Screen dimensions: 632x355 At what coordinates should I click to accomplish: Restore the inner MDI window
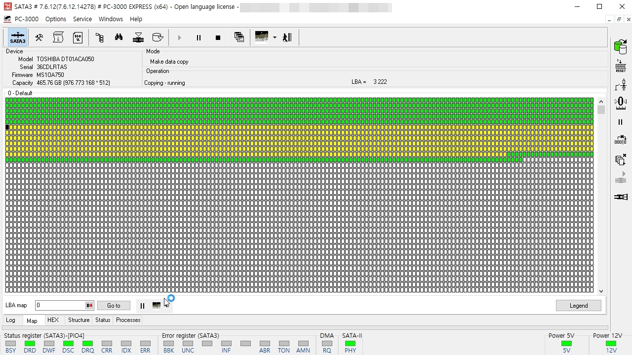click(x=619, y=19)
